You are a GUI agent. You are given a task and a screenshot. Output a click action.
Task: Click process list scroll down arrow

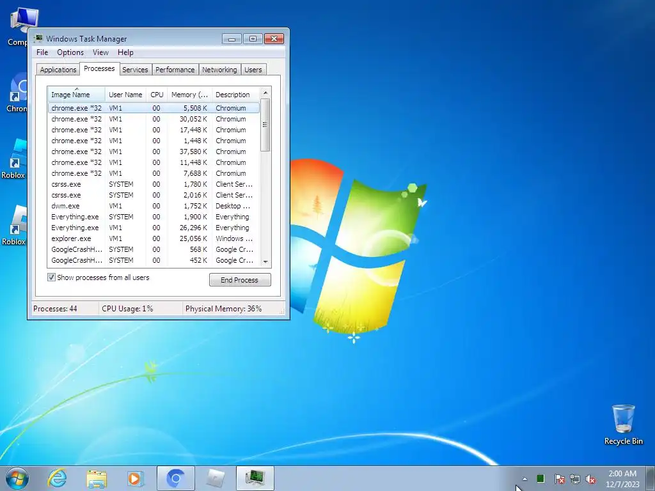tap(265, 261)
